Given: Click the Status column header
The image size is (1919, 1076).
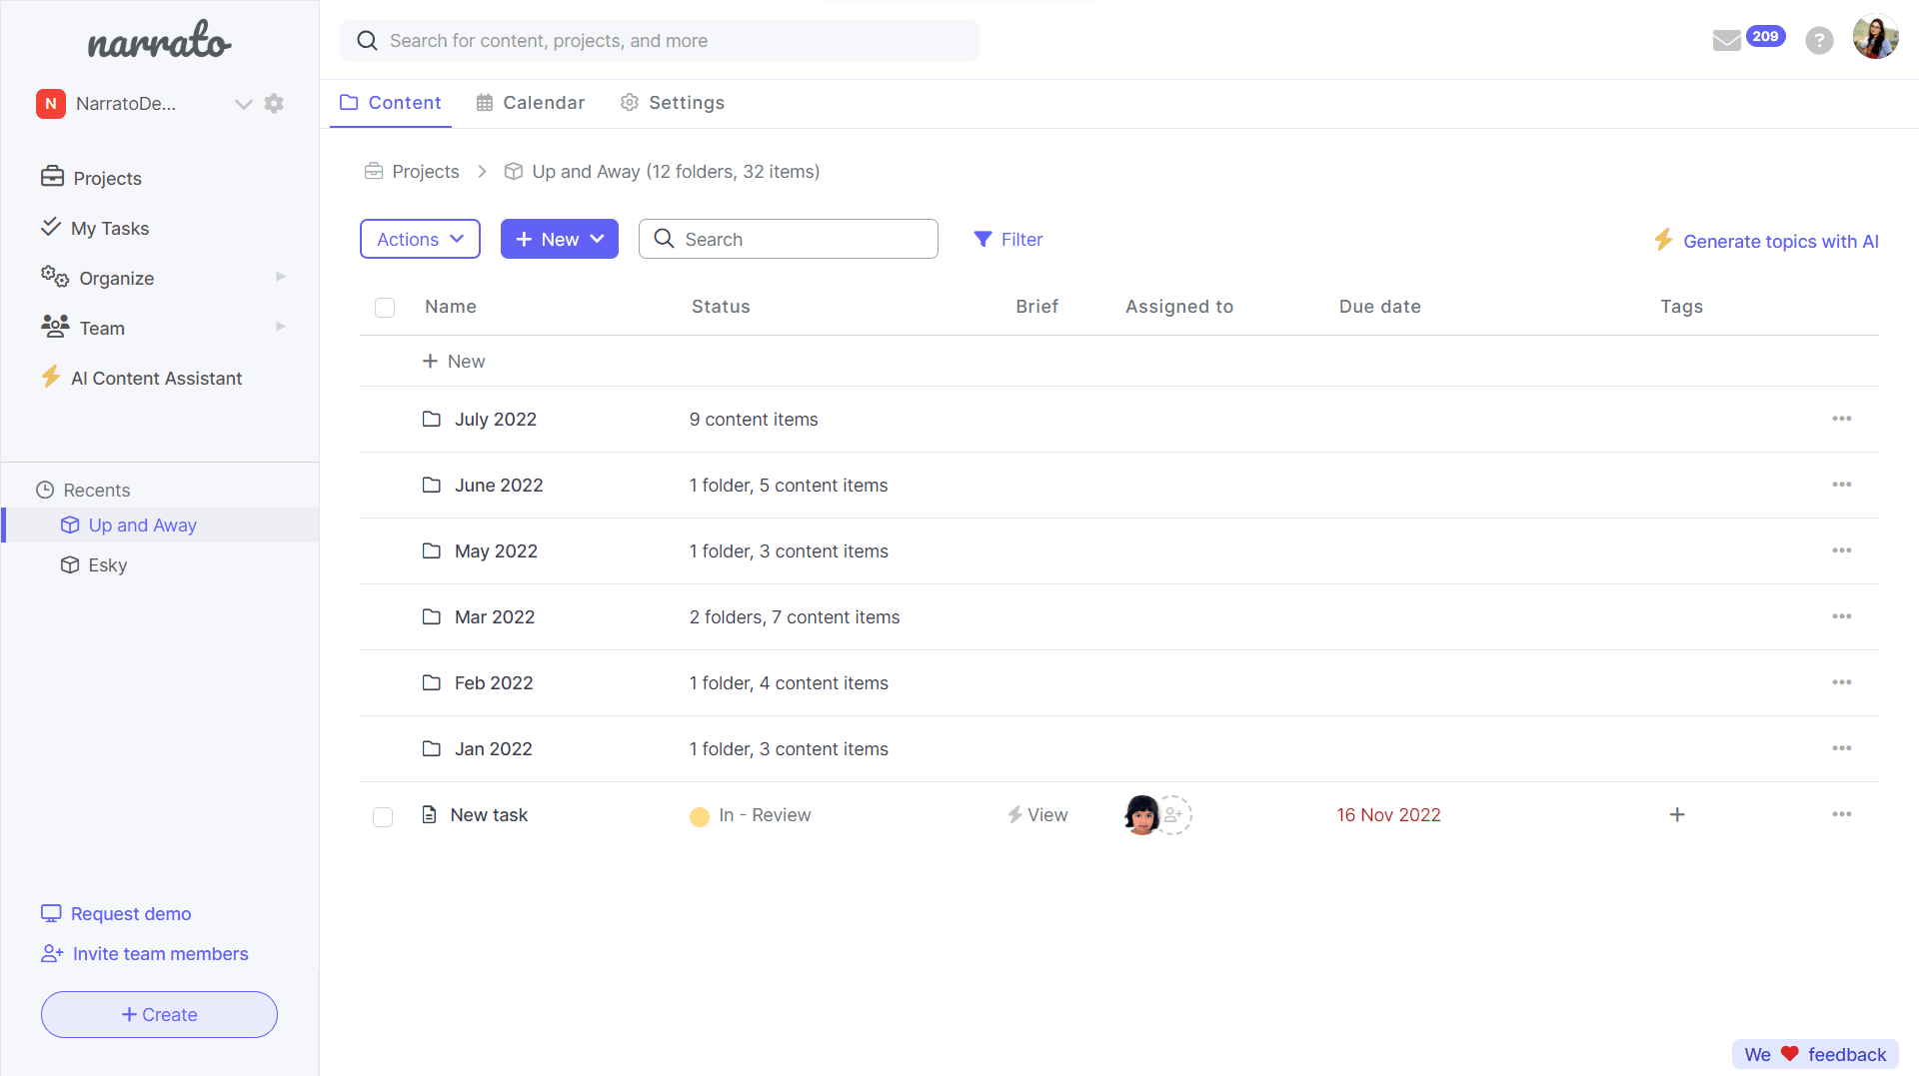Looking at the screenshot, I should pyautogui.click(x=721, y=307).
